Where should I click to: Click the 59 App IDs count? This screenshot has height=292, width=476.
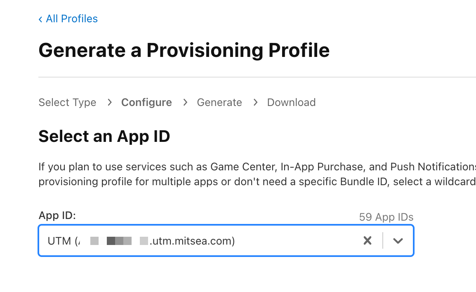coord(386,217)
